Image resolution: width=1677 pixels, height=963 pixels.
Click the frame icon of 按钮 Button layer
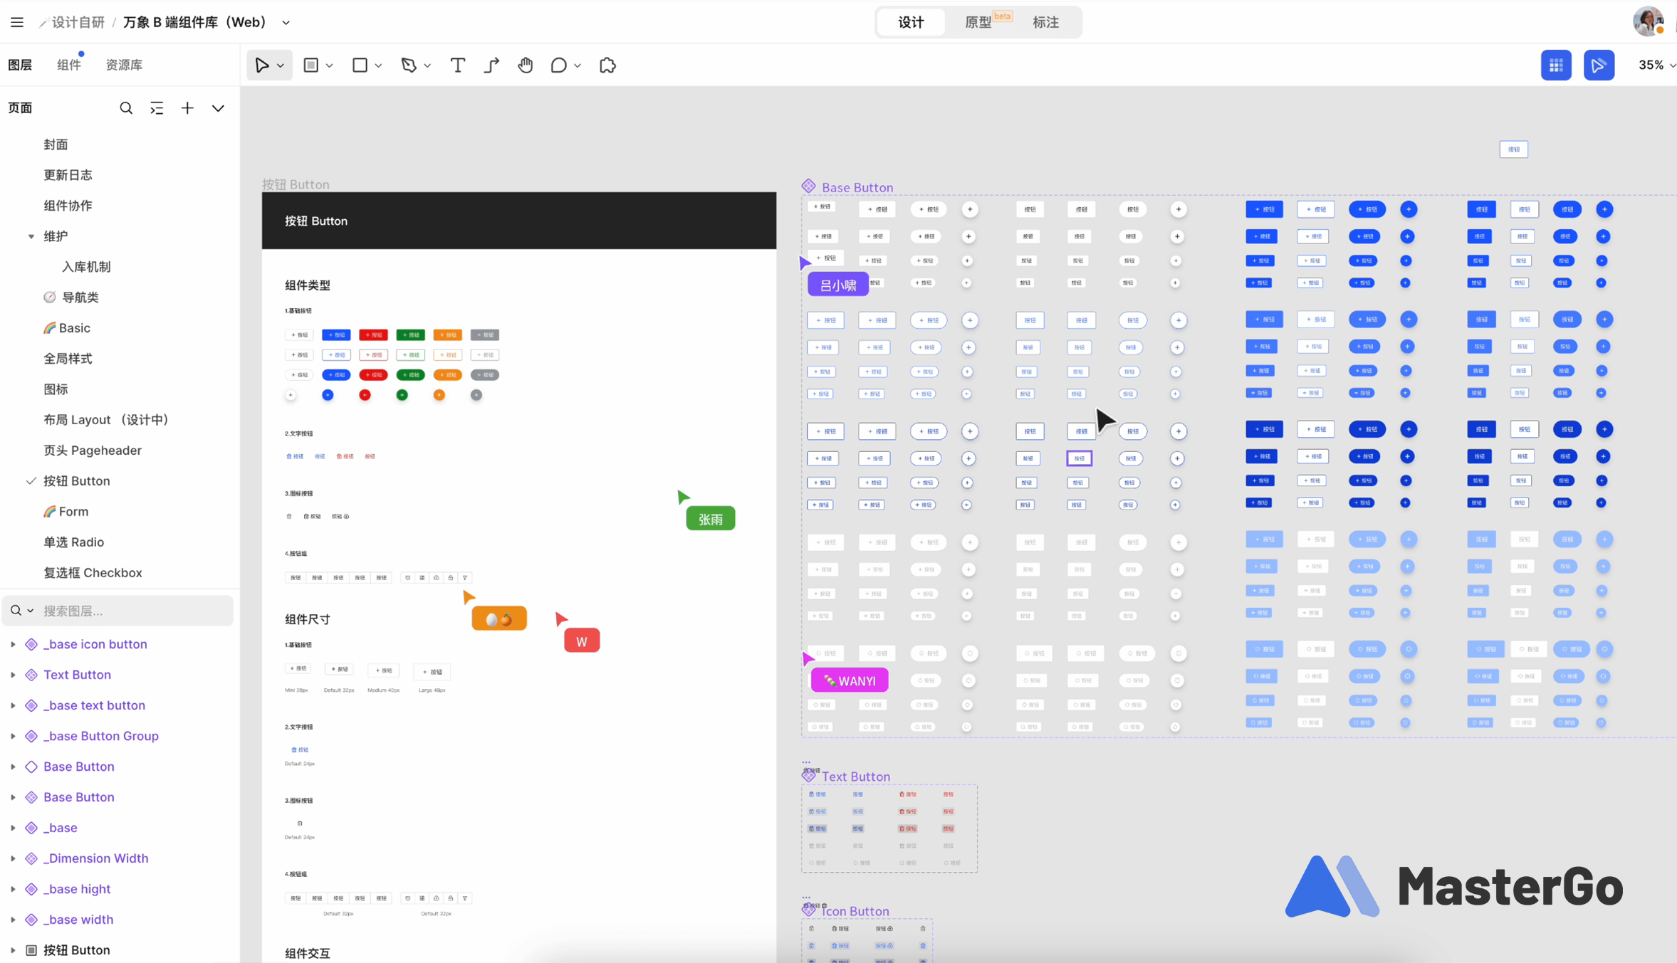click(x=31, y=950)
